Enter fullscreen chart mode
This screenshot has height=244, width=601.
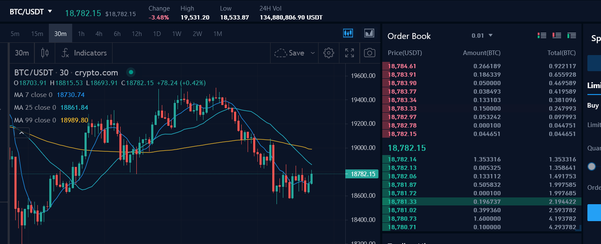tap(350, 53)
